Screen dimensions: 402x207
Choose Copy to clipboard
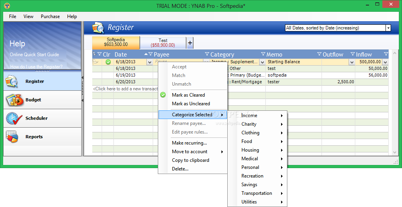[x=193, y=160]
